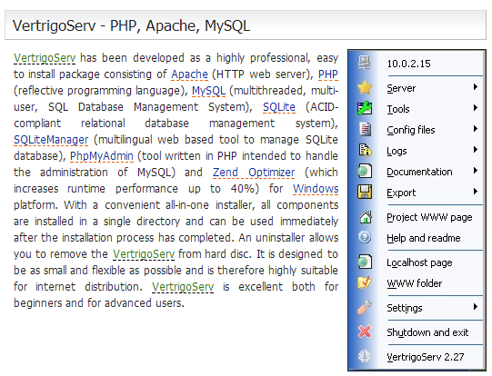The image size is (492, 376).
Task: Click the floppy disk icon next to Export
Action: click(365, 192)
